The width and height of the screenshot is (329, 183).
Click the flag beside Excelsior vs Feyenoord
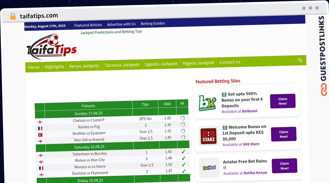(41, 175)
